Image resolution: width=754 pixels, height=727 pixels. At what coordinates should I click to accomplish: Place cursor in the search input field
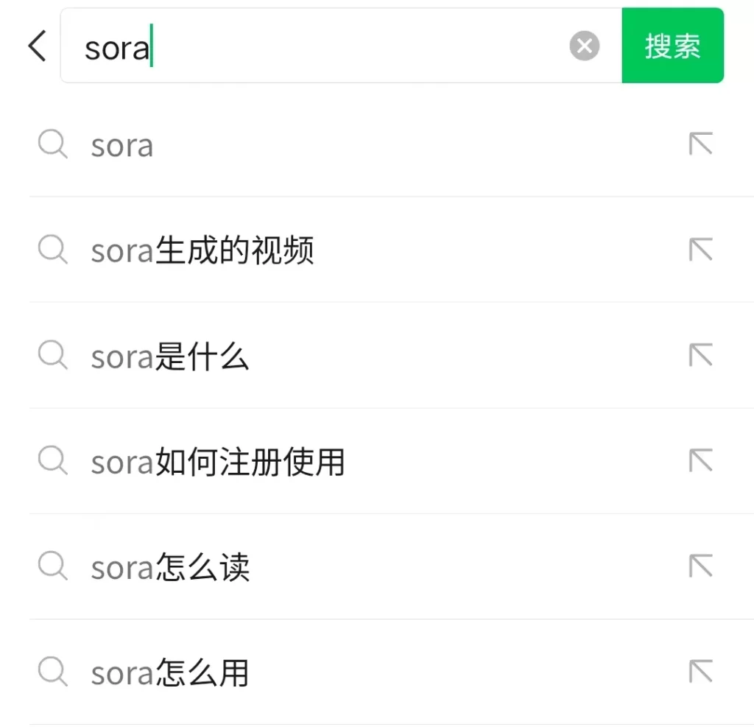tap(295, 46)
